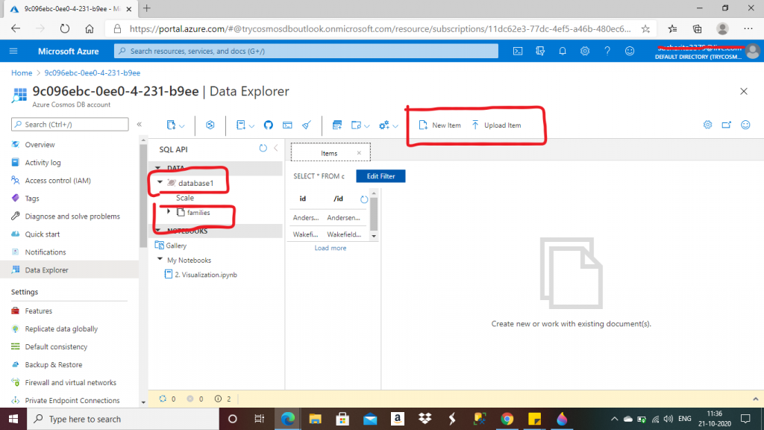Switch to the Items tab

click(x=329, y=153)
